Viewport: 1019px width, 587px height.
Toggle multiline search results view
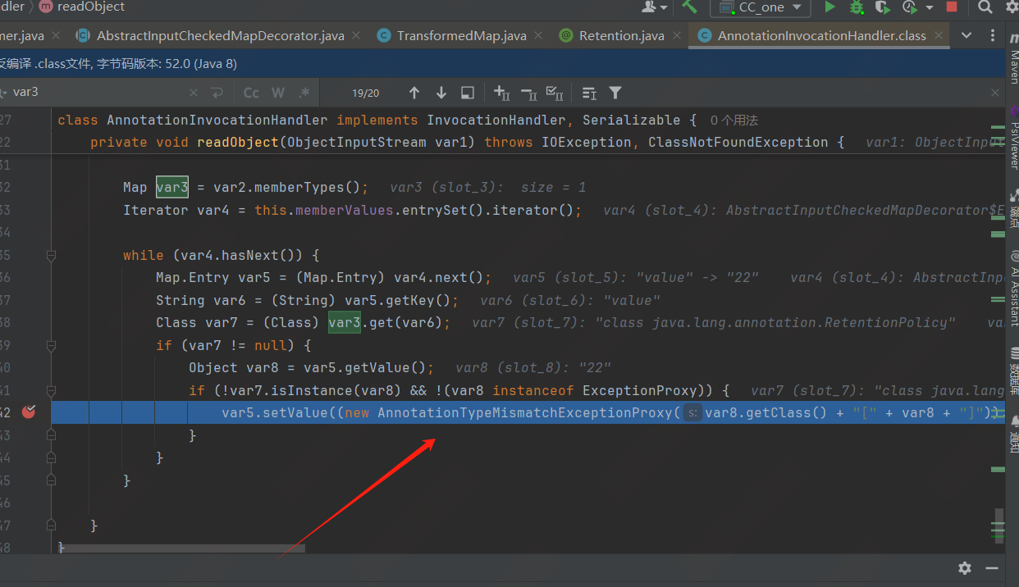point(589,93)
